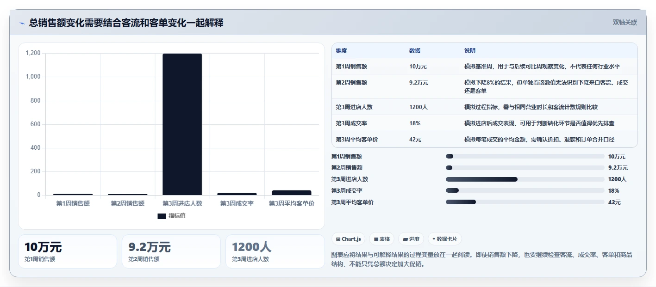
Task: Click the description starting 模拟每笔成交的平均金额
Action: click(539, 140)
